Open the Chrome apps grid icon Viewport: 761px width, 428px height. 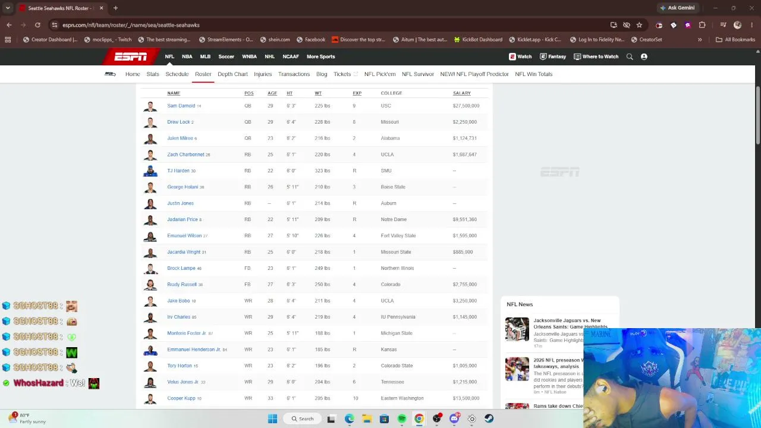pyautogui.click(x=8, y=40)
